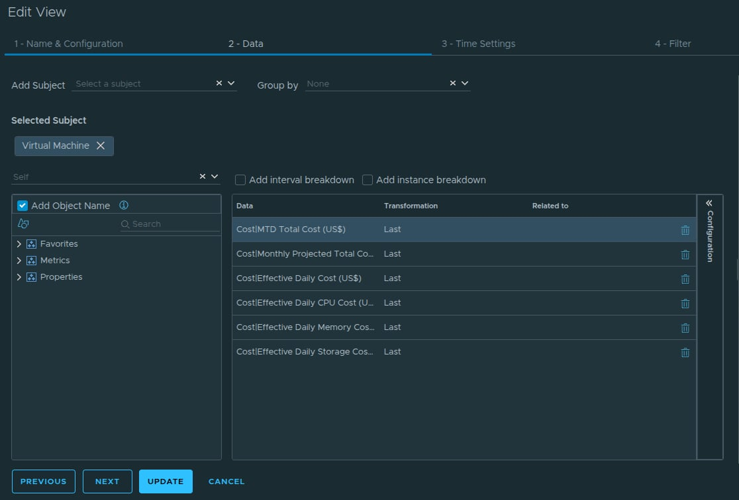Viewport: 739px width, 500px height.
Task: Click the Properties group icon in the tree
Action: tap(32, 276)
